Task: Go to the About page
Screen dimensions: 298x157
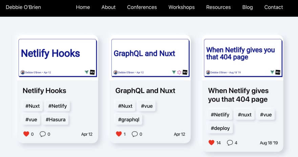Action: point(108,7)
